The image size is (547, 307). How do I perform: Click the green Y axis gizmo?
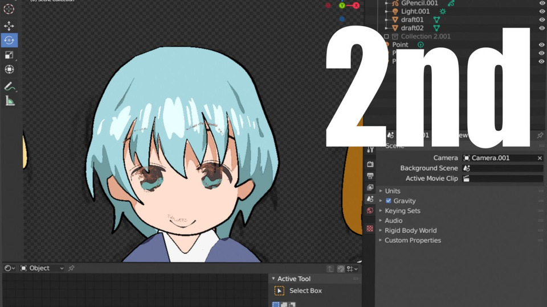point(342,5)
